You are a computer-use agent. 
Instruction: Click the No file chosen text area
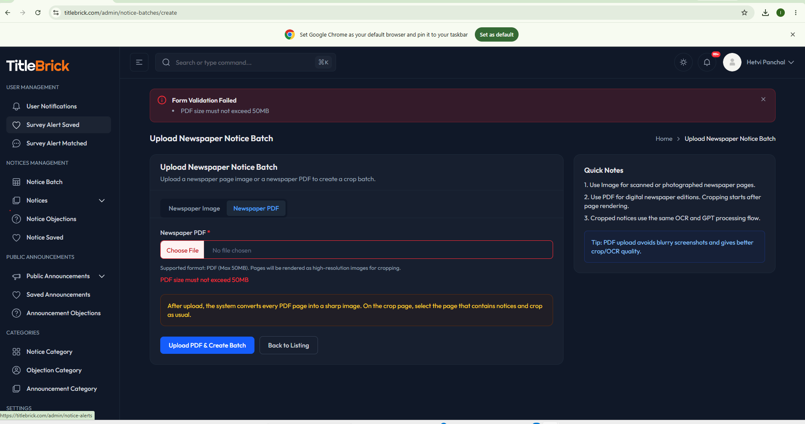232,250
